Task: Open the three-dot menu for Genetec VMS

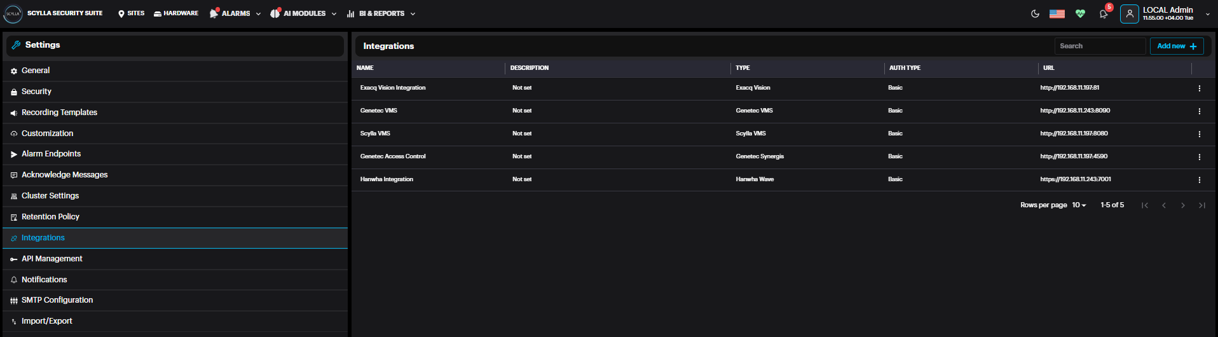Action: tap(1199, 111)
